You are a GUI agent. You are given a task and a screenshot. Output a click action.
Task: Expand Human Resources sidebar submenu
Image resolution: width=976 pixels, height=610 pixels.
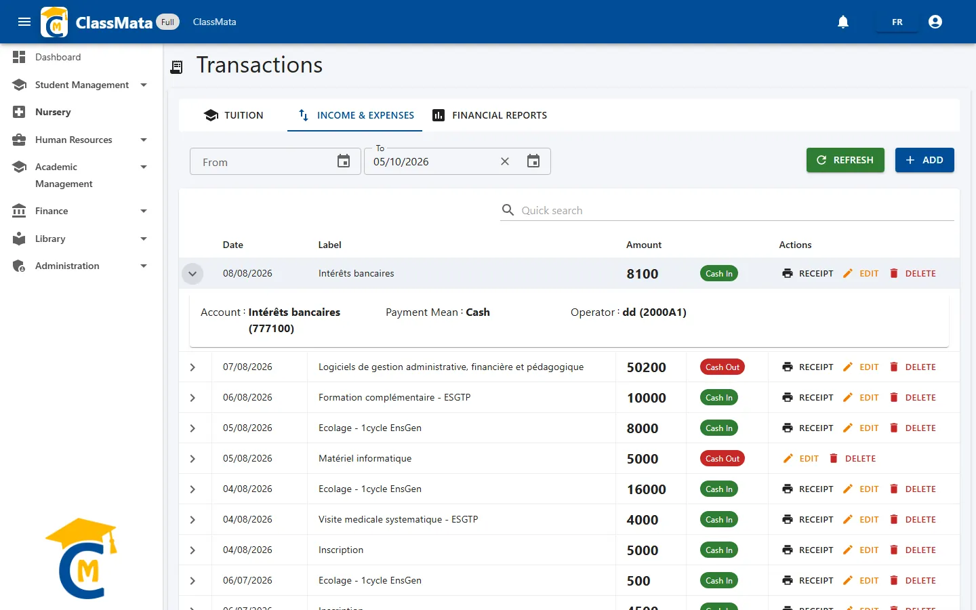click(x=144, y=140)
